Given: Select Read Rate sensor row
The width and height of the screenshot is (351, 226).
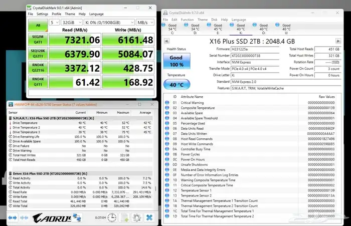Looking at the screenshot, I should point(81,192).
